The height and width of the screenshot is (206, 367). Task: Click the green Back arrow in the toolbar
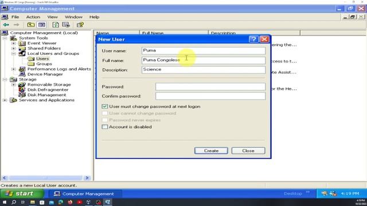point(6,25)
